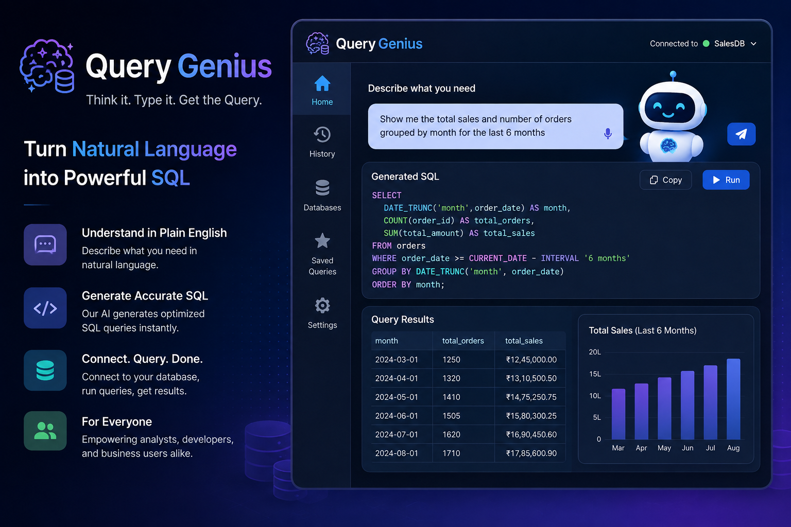Click the Jul bar in sales chart
Screen dimensions: 791x527
[711, 402]
